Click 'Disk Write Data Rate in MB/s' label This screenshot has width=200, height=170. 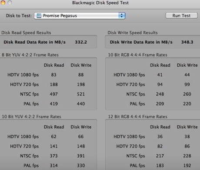[141, 42]
